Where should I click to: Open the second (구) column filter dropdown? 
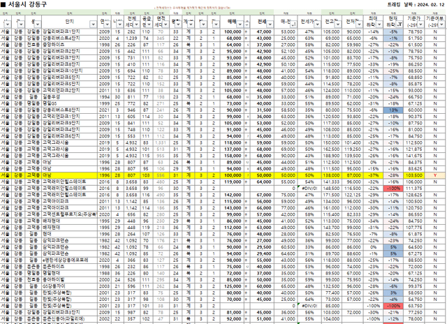(21, 24)
